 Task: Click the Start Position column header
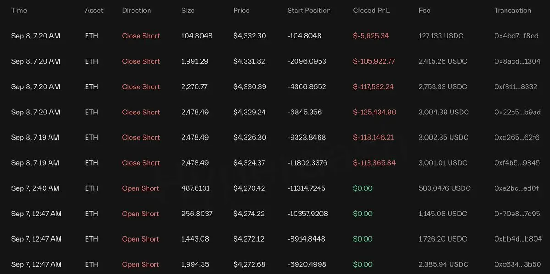(309, 10)
